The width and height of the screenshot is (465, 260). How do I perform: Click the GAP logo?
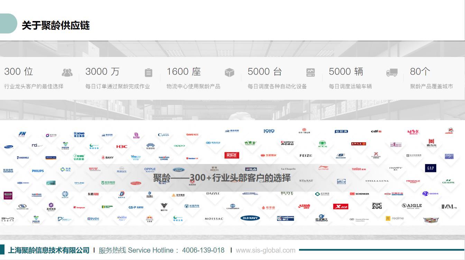point(430,168)
